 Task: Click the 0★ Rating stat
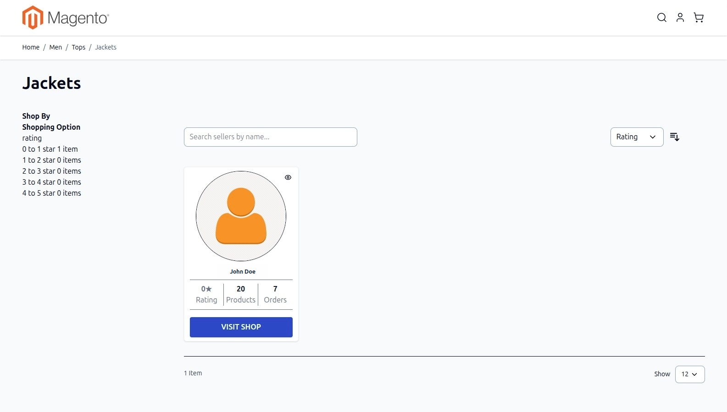coord(206,294)
